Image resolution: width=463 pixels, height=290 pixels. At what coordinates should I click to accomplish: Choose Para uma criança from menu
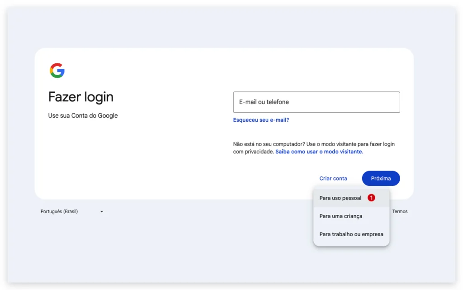pyautogui.click(x=351, y=216)
